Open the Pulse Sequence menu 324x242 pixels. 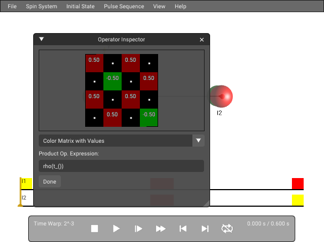(x=124, y=7)
